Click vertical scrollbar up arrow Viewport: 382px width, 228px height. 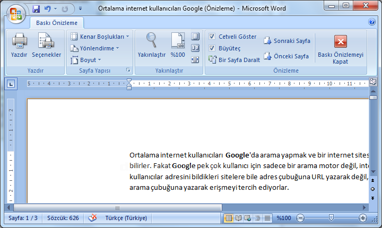pyautogui.click(x=373, y=91)
